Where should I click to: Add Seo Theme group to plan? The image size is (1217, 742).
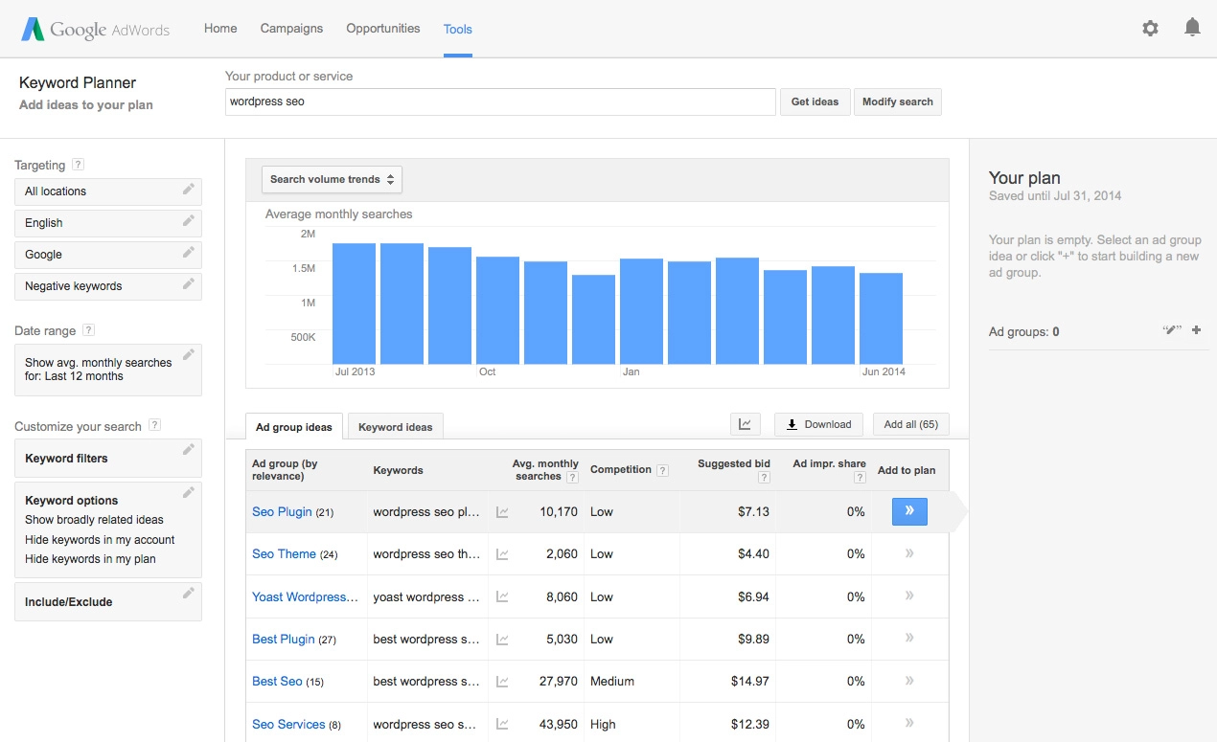pyautogui.click(x=909, y=553)
